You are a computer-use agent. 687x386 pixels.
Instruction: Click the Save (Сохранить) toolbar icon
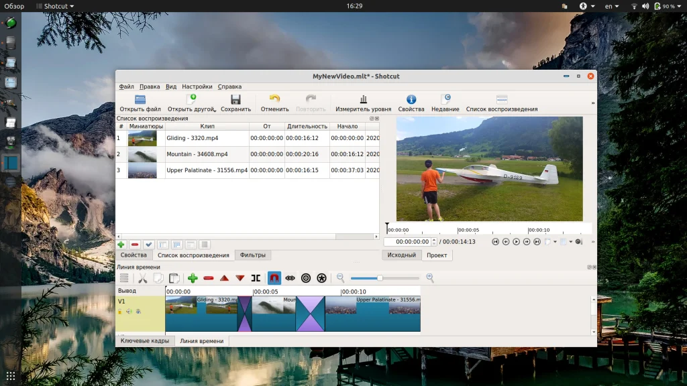235,100
